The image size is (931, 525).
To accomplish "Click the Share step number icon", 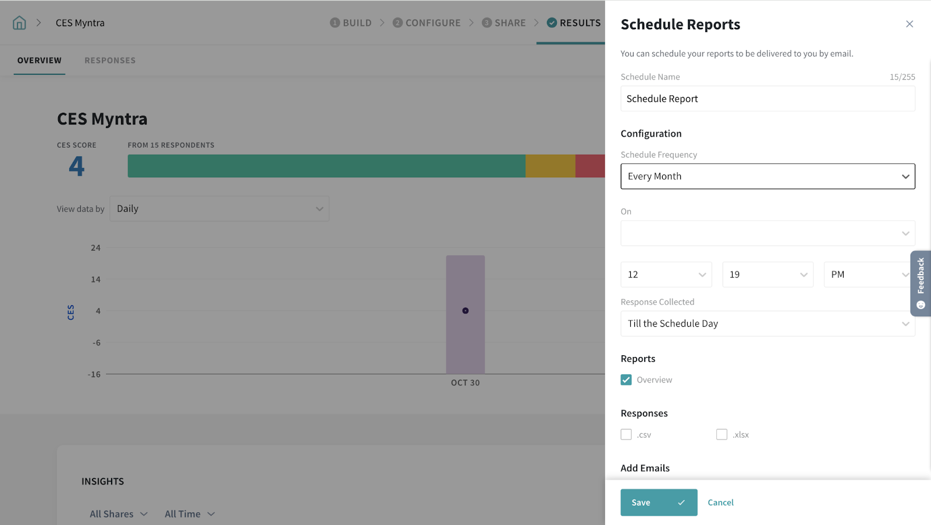I will (x=486, y=23).
